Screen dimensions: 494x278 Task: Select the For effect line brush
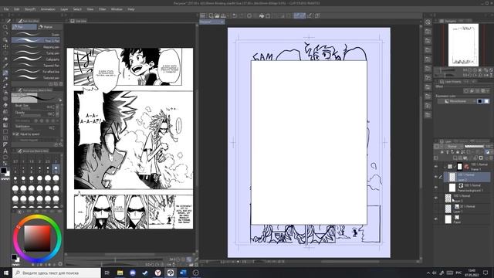36,72
